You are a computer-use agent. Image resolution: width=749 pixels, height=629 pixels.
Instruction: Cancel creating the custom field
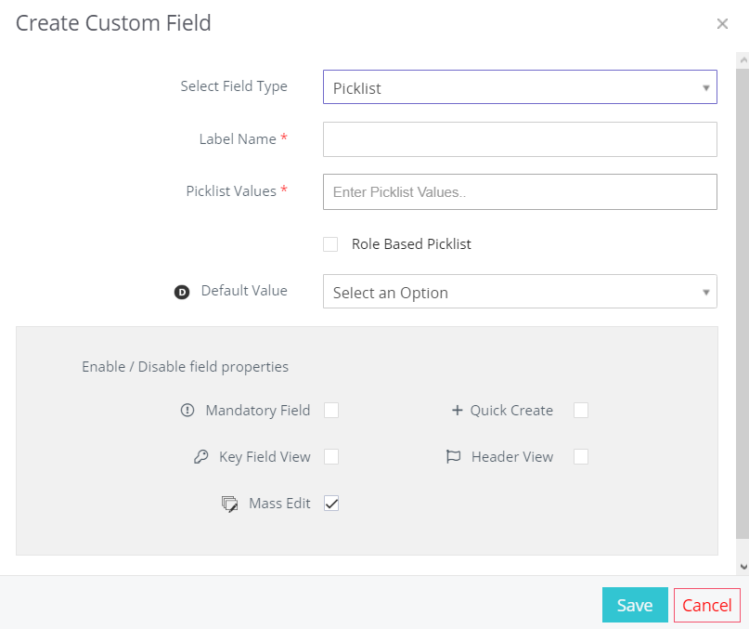point(707,605)
